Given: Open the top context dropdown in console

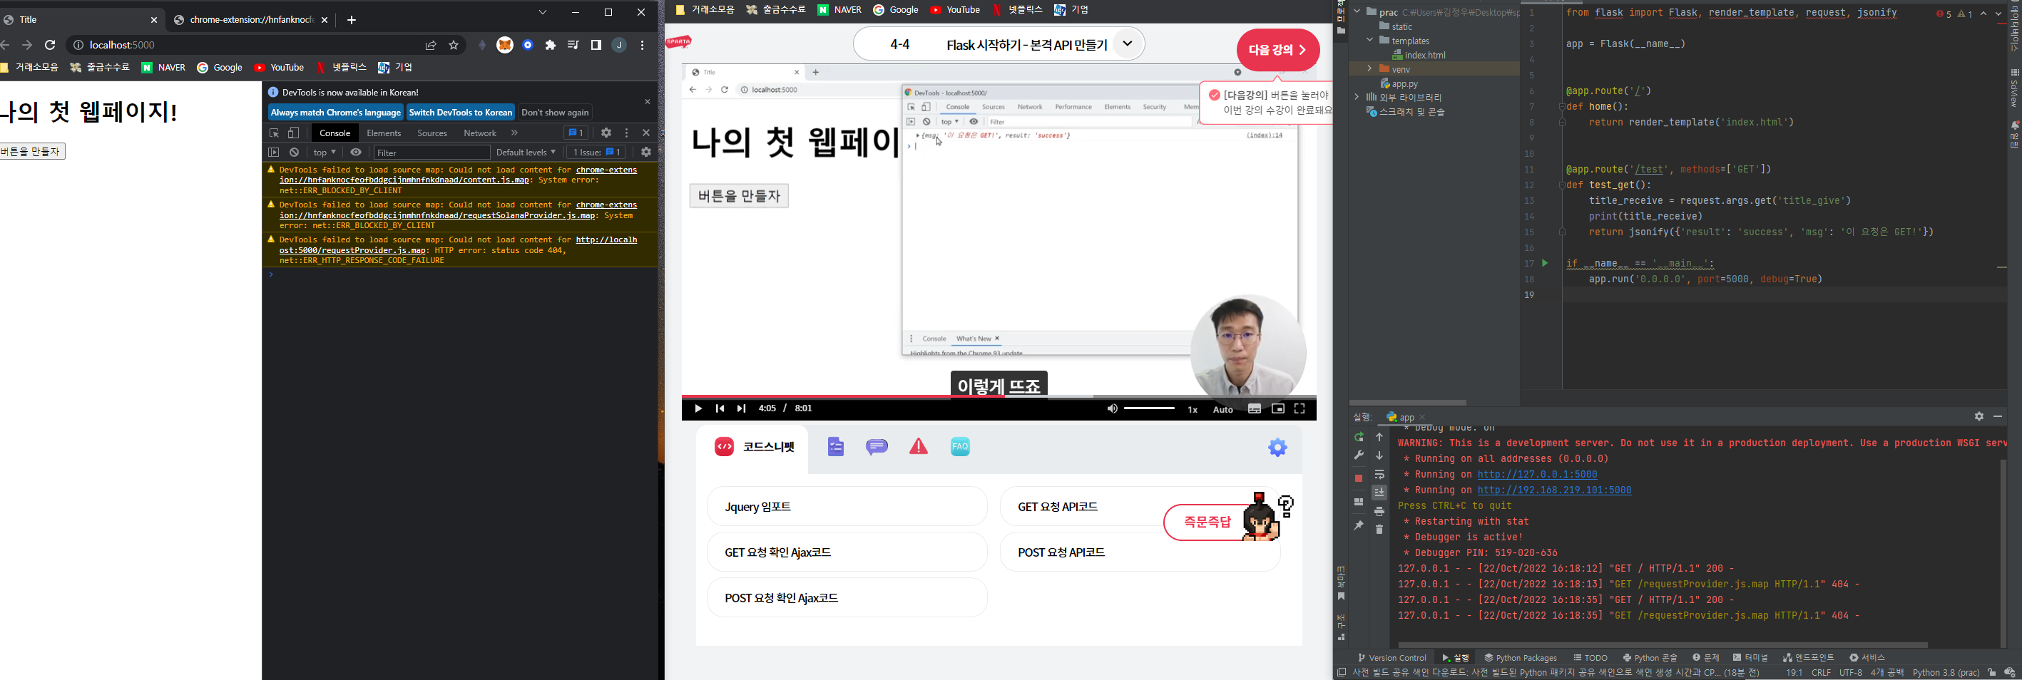Looking at the screenshot, I should coord(325,152).
